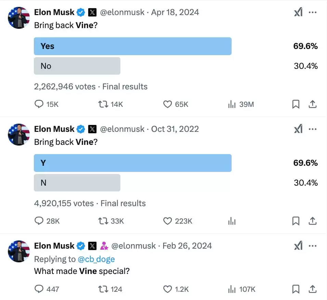Bookmark the Apr 18, 2024 poll tweet
The width and height of the screenshot is (327, 300).
pyautogui.click(x=296, y=104)
